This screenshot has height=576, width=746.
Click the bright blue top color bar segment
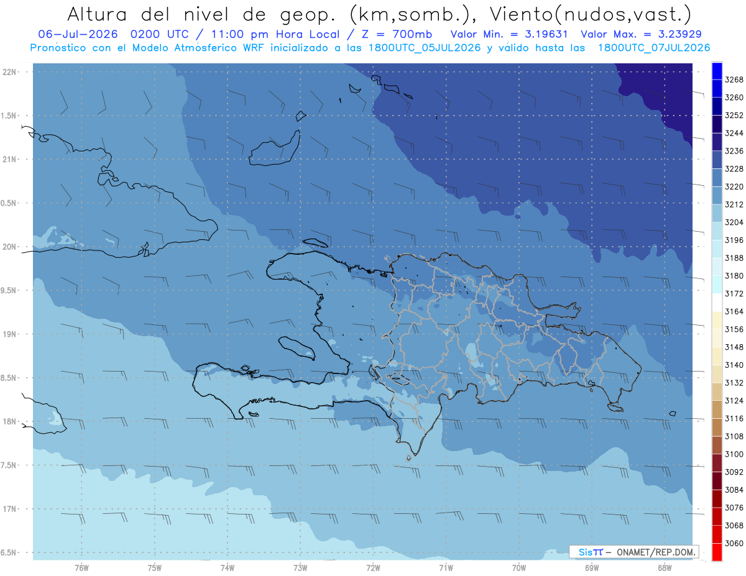pyautogui.click(x=717, y=71)
